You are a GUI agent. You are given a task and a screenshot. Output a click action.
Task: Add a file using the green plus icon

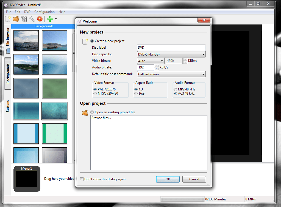[x=50, y=19]
